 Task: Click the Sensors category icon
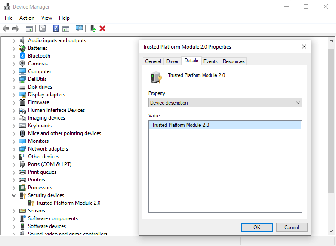click(22, 211)
